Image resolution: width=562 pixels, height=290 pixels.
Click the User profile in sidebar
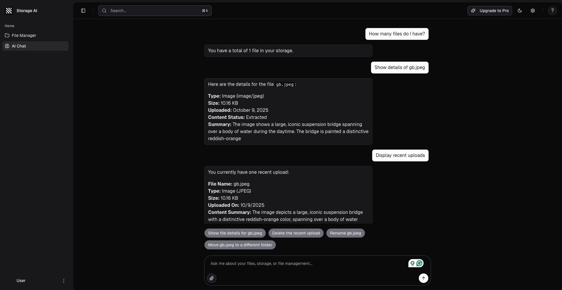(x=21, y=281)
